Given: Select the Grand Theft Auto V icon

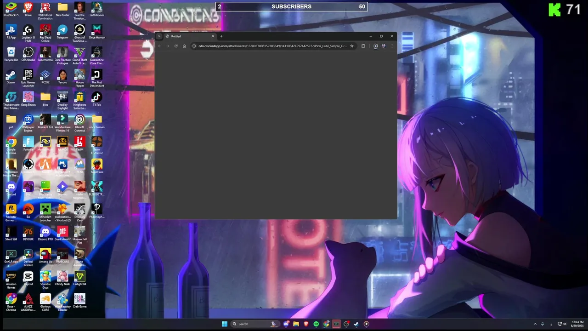Looking at the screenshot, I should click(79, 56).
